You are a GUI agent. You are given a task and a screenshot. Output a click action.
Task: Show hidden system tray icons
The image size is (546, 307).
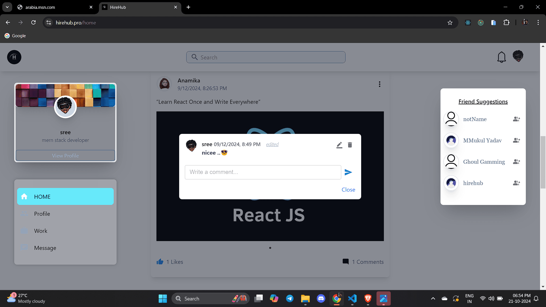coord(433,298)
